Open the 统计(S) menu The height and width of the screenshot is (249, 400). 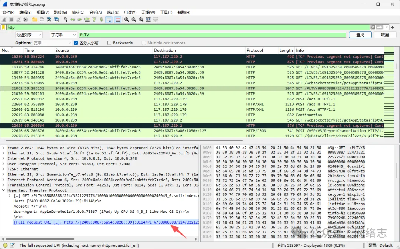[113, 12]
